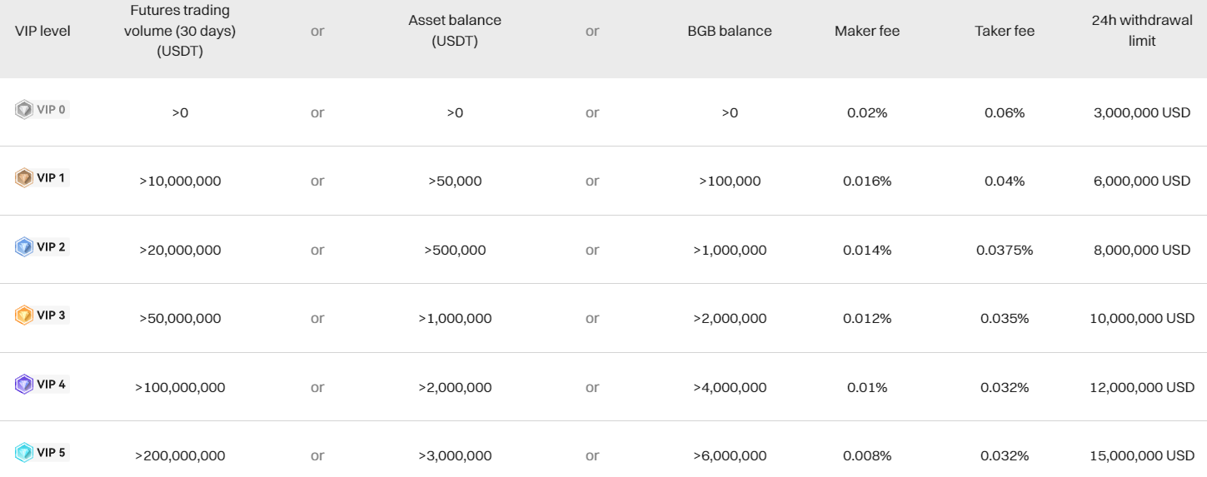The width and height of the screenshot is (1207, 477).
Task: Click the teal VIP 5 badge icon
Action: coord(24,452)
